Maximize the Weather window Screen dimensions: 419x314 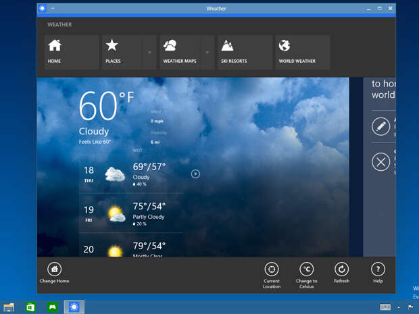pos(379,9)
